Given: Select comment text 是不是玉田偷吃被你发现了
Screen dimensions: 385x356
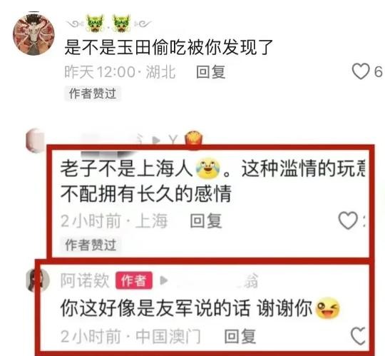Looking at the screenshot, I should coord(168,47).
